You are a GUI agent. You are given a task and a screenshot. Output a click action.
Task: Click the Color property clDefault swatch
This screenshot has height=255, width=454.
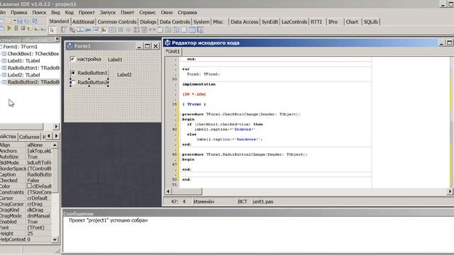tap(29, 186)
